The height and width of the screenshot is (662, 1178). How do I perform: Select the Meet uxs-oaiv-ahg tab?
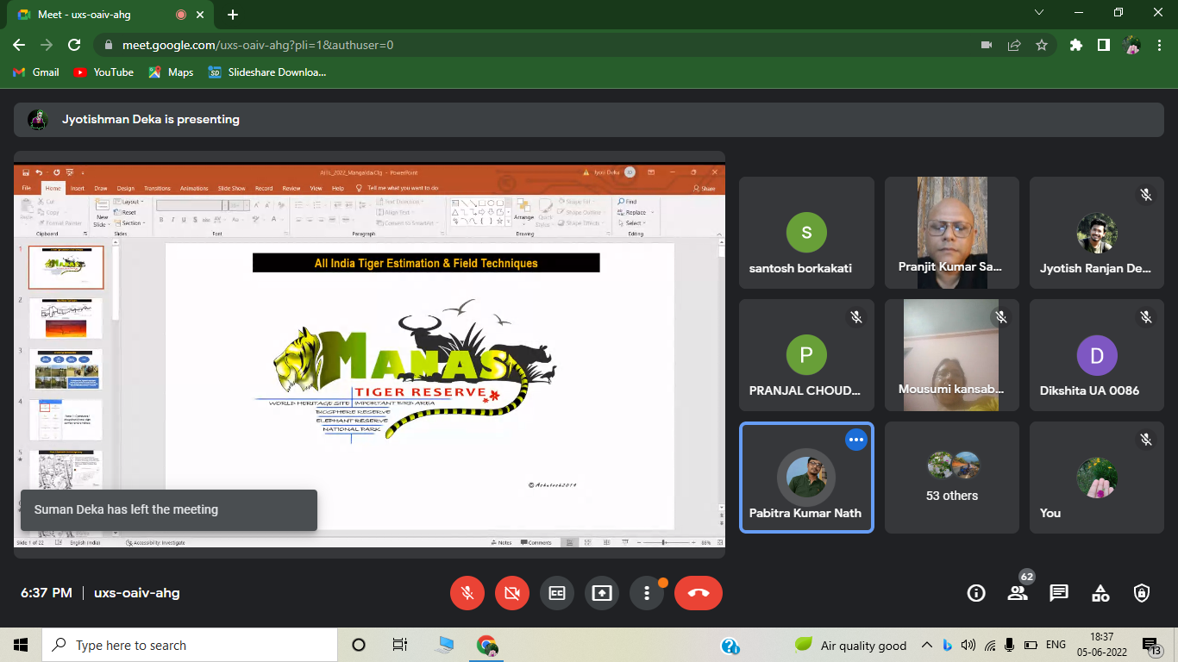(x=112, y=15)
